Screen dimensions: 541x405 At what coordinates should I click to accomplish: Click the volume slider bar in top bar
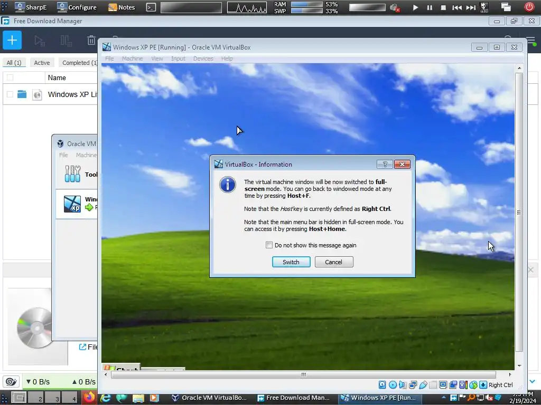(x=367, y=7)
